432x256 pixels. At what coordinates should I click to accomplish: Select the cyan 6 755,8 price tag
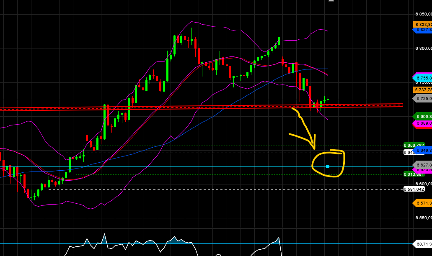pos(422,78)
